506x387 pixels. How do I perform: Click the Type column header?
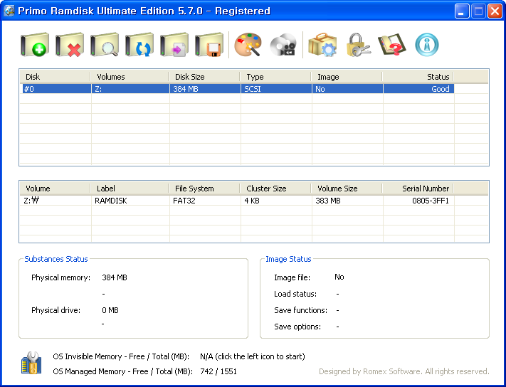coord(275,77)
